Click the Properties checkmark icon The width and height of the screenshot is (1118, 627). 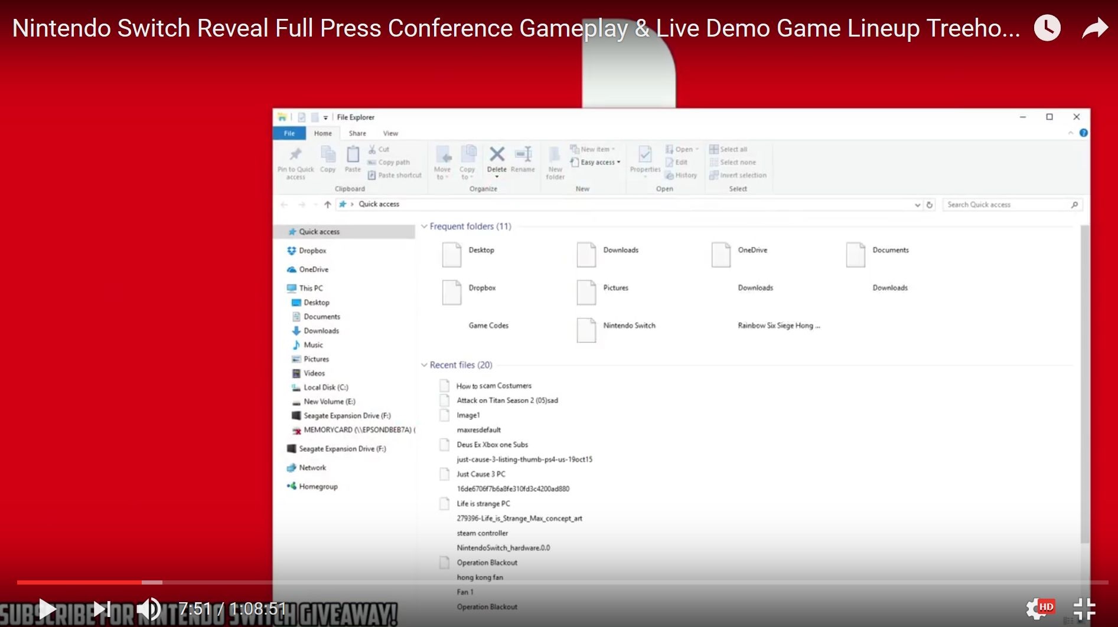point(645,155)
